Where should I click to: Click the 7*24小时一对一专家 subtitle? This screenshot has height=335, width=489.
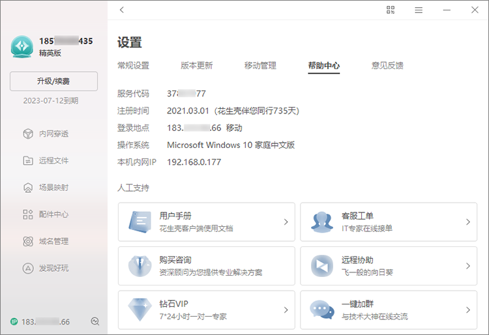pyautogui.click(x=193, y=316)
